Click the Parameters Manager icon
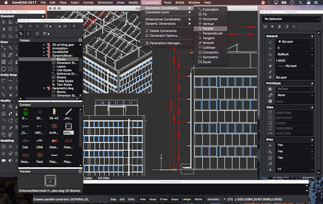The height and width of the screenshot is (204, 323). click(x=147, y=43)
